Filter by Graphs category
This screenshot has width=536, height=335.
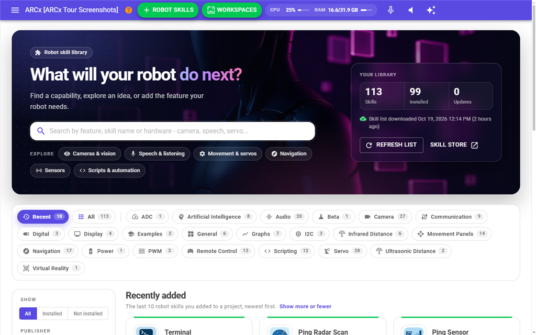click(261, 234)
